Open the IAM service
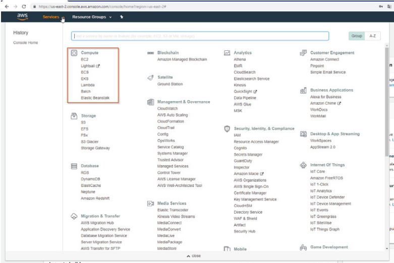This screenshot has height=263, width=394. tap(237, 135)
